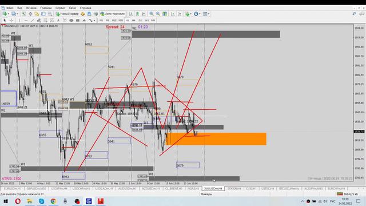Open Opera from the taskbar
This screenshot has height=206, width=366.
coord(18,201)
